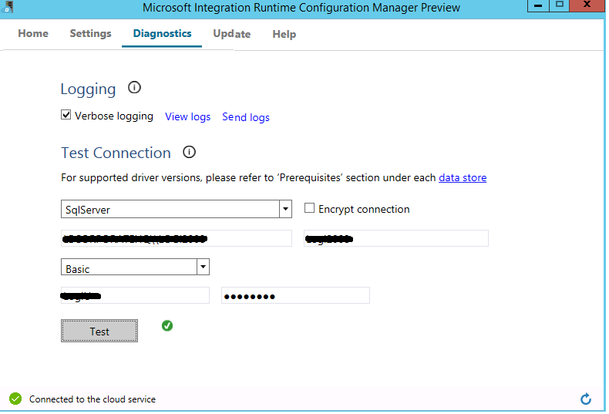609x414 pixels.
Task: Select the Diagnostics tab
Action: tap(162, 34)
